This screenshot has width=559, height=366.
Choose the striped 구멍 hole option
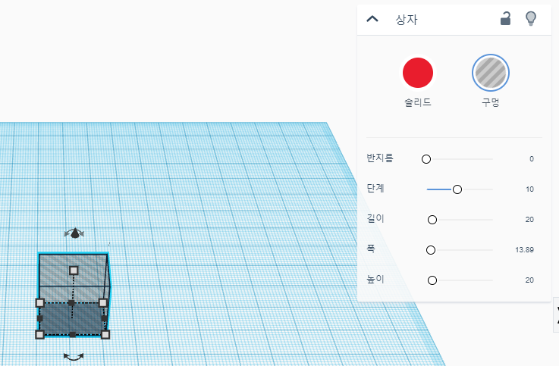pyautogui.click(x=491, y=73)
